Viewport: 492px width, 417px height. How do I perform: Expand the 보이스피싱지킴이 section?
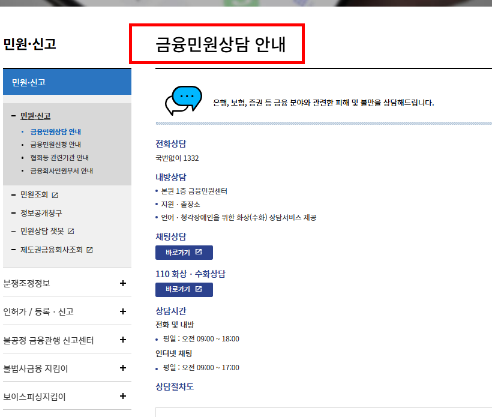pyautogui.click(x=123, y=395)
